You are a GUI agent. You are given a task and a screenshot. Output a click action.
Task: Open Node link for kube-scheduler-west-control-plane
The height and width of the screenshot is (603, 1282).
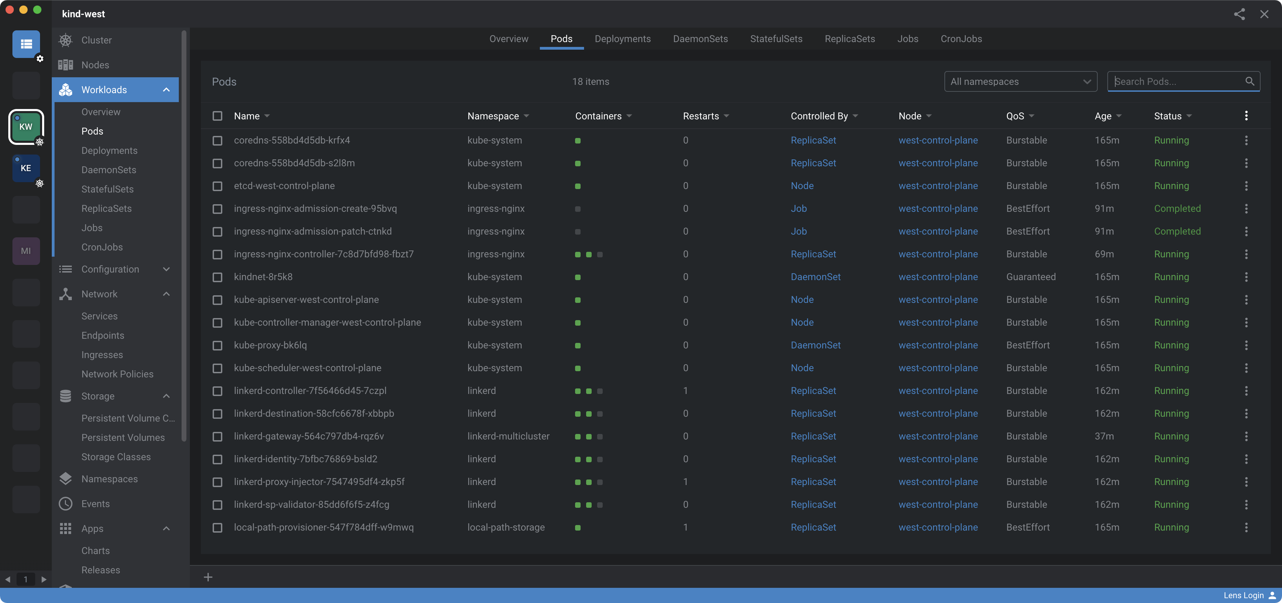802,368
